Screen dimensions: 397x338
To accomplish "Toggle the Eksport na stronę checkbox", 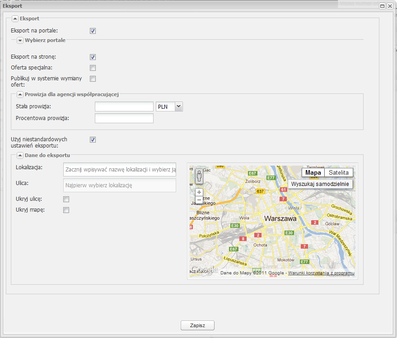I will pyautogui.click(x=93, y=57).
